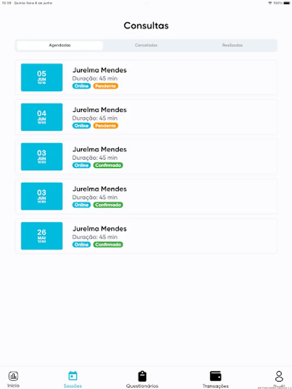
Task: Tap the Wi-Fi status icon
Action: [x=270, y=3]
